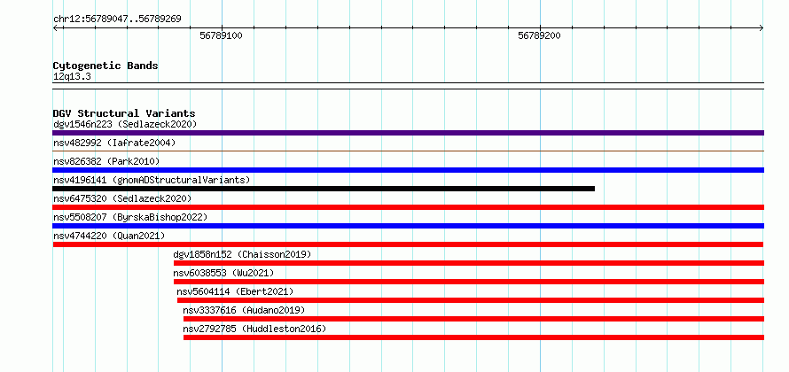Click the dgv1858n152 (Chaisson2019) label
Screen dimensions: 789x372
pyautogui.click(x=243, y=254)
